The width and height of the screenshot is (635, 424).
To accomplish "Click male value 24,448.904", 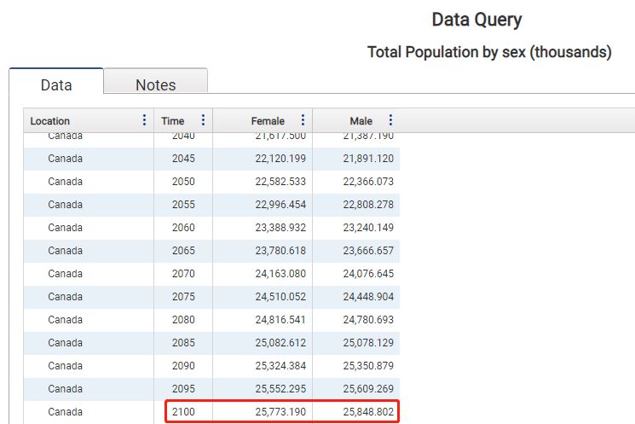I will (x=368, y=297).
